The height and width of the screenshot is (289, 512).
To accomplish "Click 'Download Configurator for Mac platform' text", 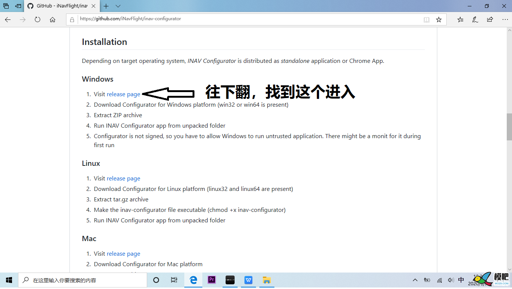I will [x=148, y=264].
